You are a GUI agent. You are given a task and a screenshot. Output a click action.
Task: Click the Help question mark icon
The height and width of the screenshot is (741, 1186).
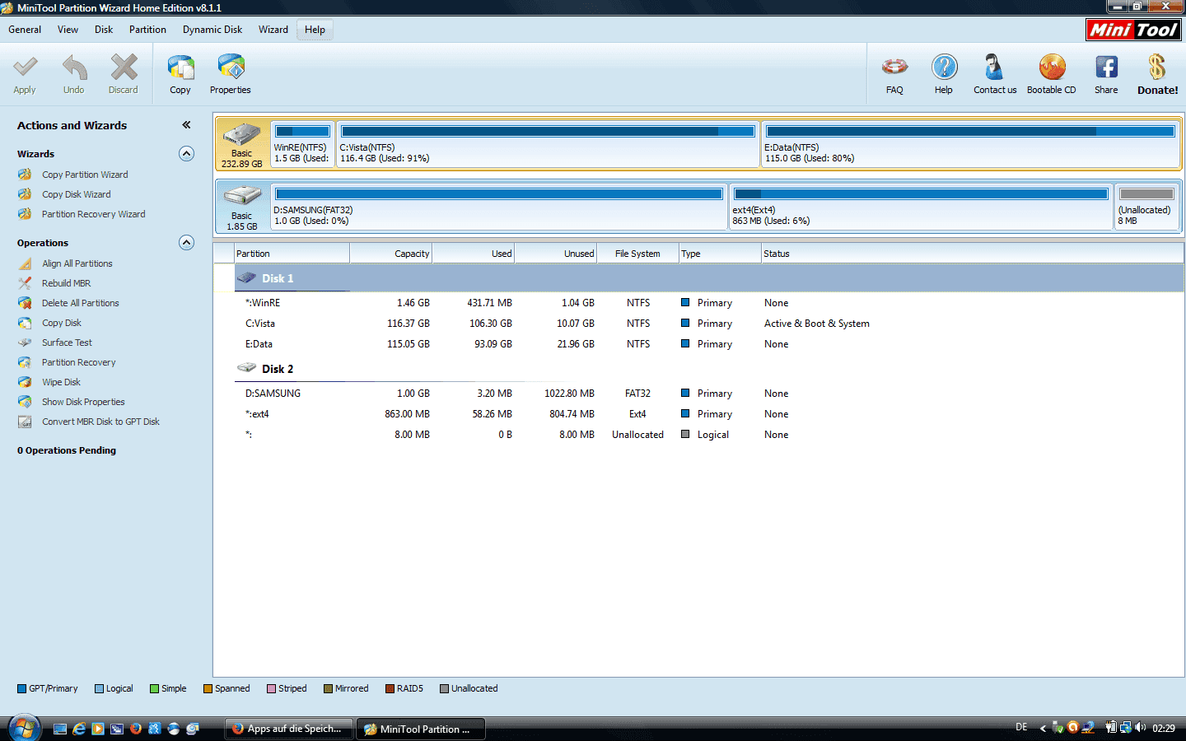[944, 67]
